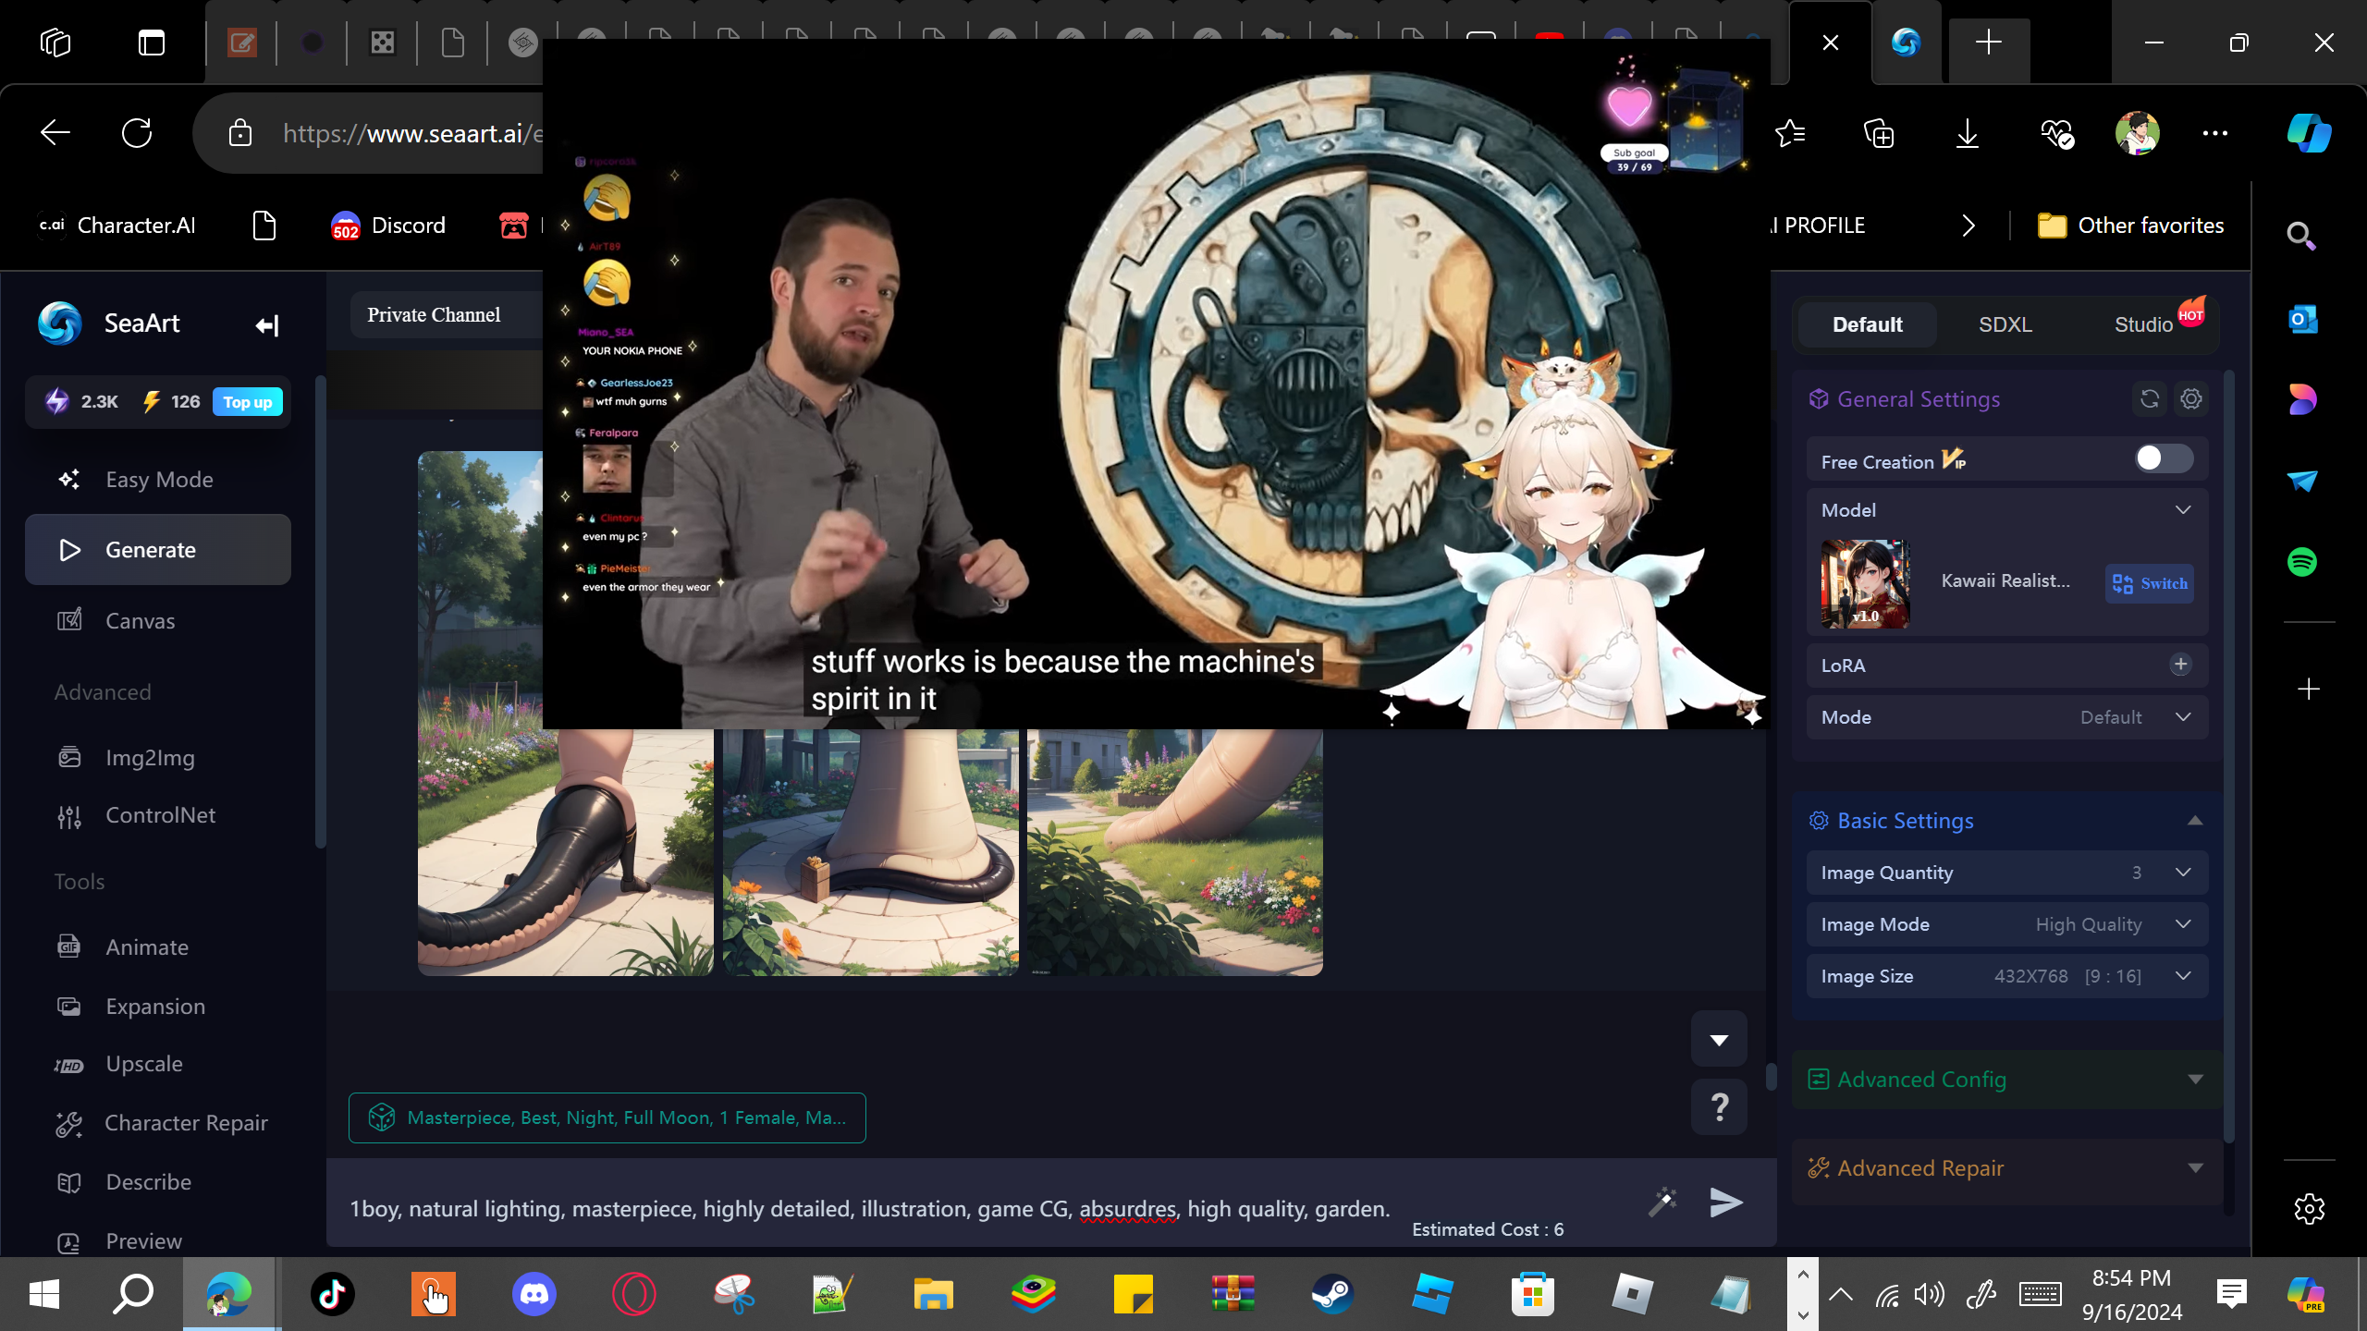Viewport: 2367px width, 1331px height.
Task: Open Copilot in Edge sidebar
Action: pos(2309,133)
